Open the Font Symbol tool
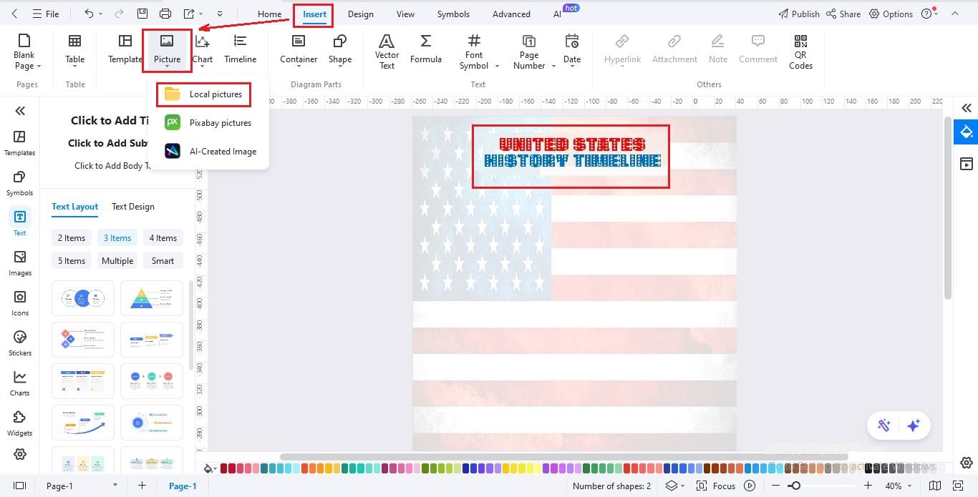 474,51
